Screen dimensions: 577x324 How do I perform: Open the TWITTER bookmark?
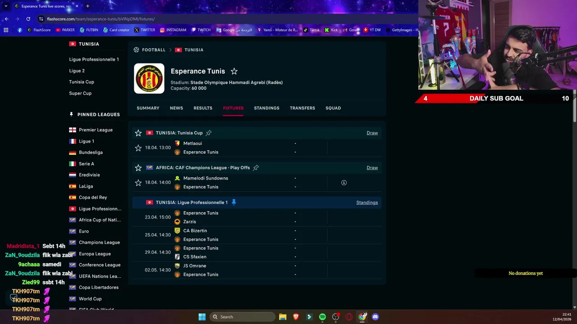145,30
